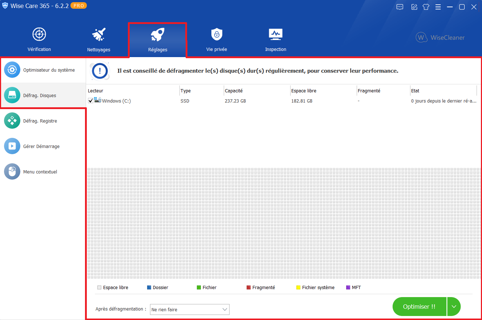The width and height of the screenshot is (482, 320).
Task: Click the Windows (C:) drive name
Action: [x=117, y=101]
